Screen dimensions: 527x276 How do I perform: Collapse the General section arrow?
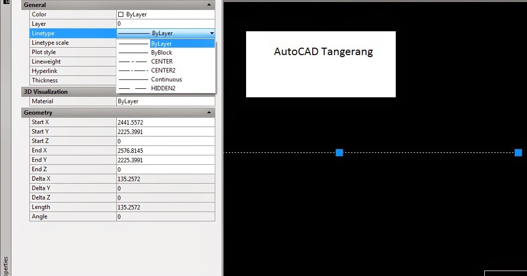(209, 4)
